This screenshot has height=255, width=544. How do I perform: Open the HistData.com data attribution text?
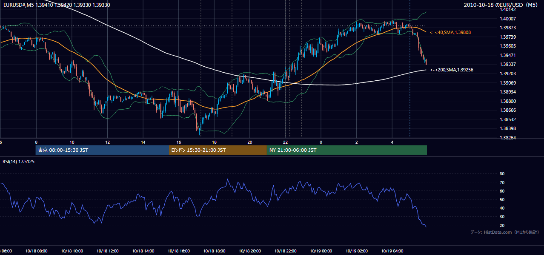click(504, 232)
